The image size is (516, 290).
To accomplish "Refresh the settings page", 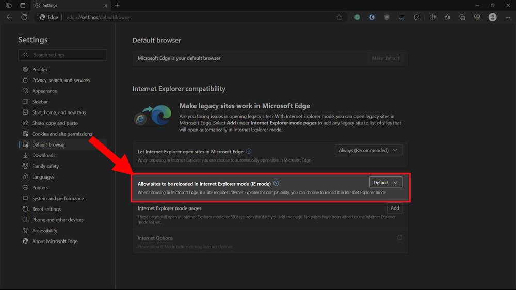I will 24,17.
